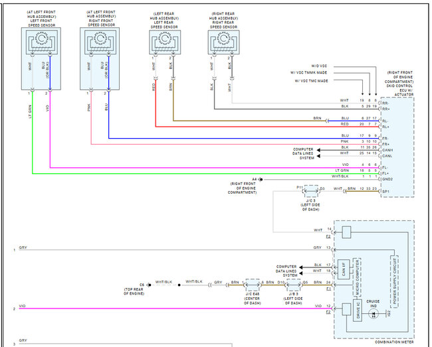Click the POWER SUPPLY CIRCUIT block

[394, 281]
